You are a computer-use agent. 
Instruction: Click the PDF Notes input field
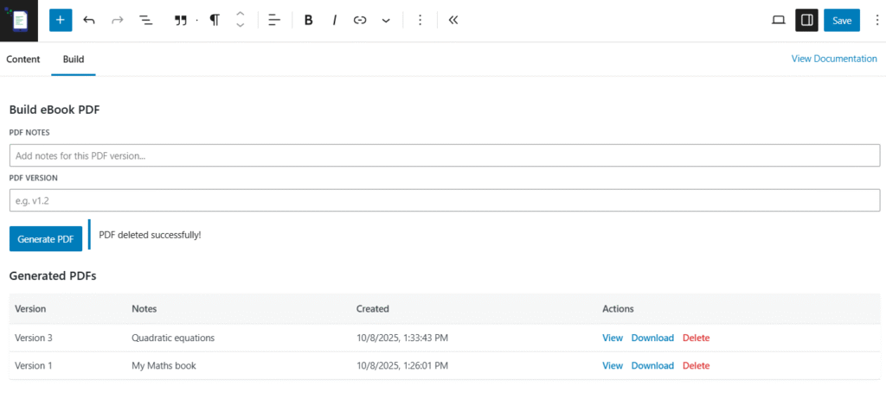point(445,155)
